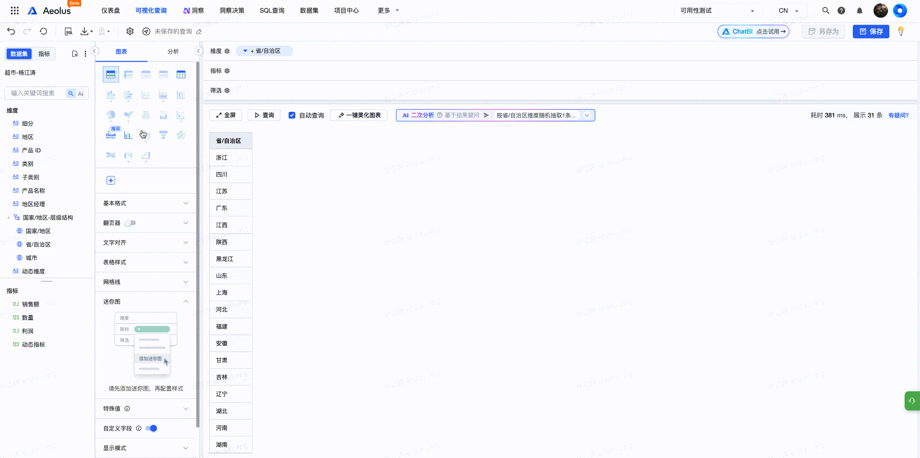Viewport: 920px width, 458px height.
Task: Choose the horizontal bar chart icon
Action: (x=128, y=95)
